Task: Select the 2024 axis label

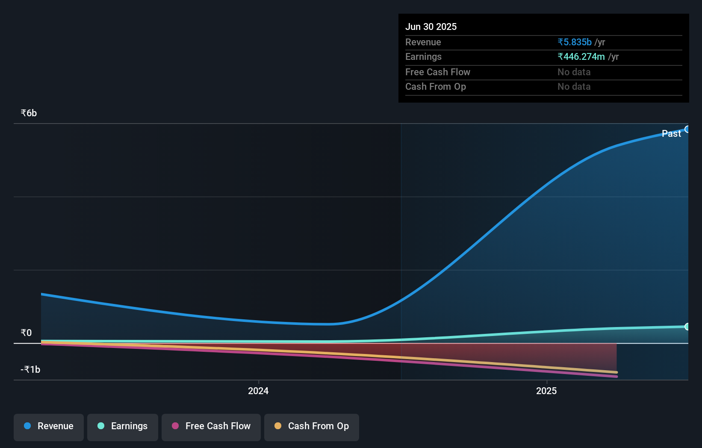Action: point(258,390)
